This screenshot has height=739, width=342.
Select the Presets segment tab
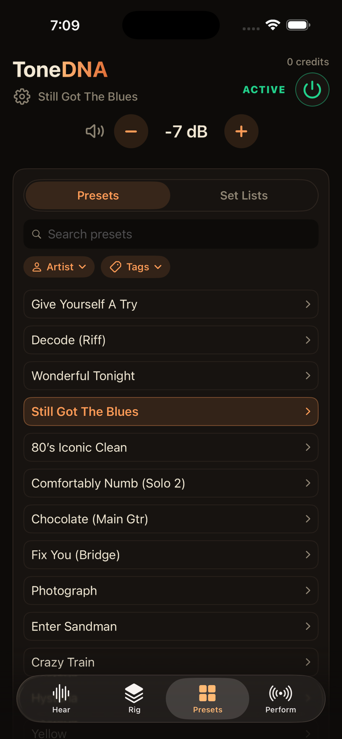98,196
